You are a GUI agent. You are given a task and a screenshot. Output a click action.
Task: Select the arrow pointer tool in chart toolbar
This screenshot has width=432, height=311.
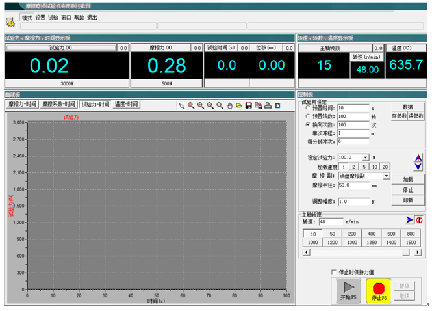(x=182, y=105)
